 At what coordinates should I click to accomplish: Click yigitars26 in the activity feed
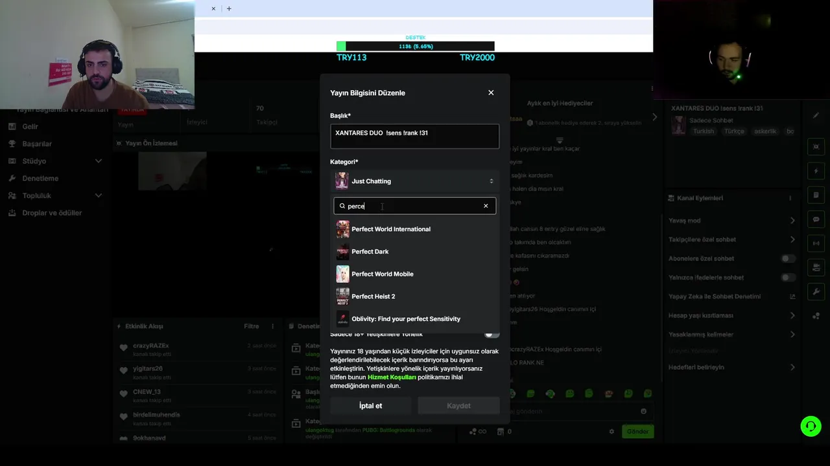click(148, 368)
